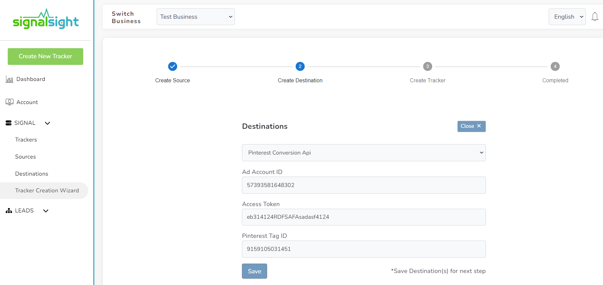The height and width of the screenshot is (285, 603).
Task: Click the Create Destination step label
Action: [x=300, y=81]
